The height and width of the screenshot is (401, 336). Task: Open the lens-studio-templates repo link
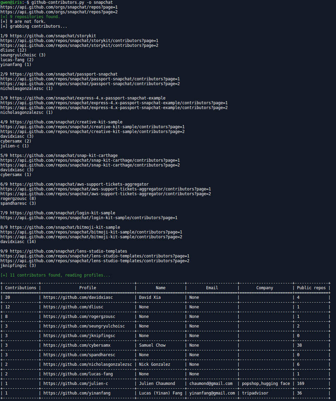point(68,251)
